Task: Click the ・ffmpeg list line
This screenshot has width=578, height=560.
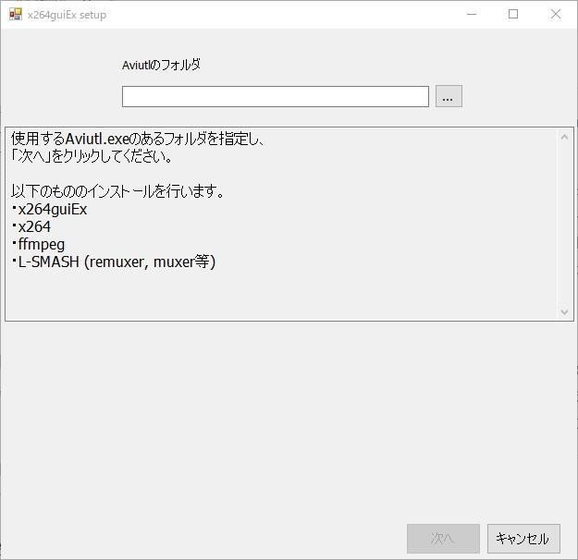Action: (38, 244)
